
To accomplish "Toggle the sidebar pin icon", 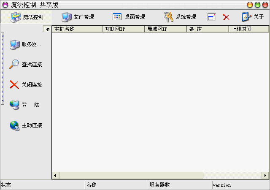I will [x=47, y=29].
